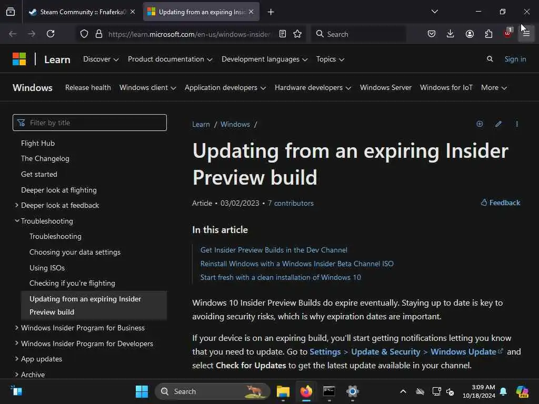
Task: Toggle reader view icon
Action: pyautogui.click(x=283, y=34)
